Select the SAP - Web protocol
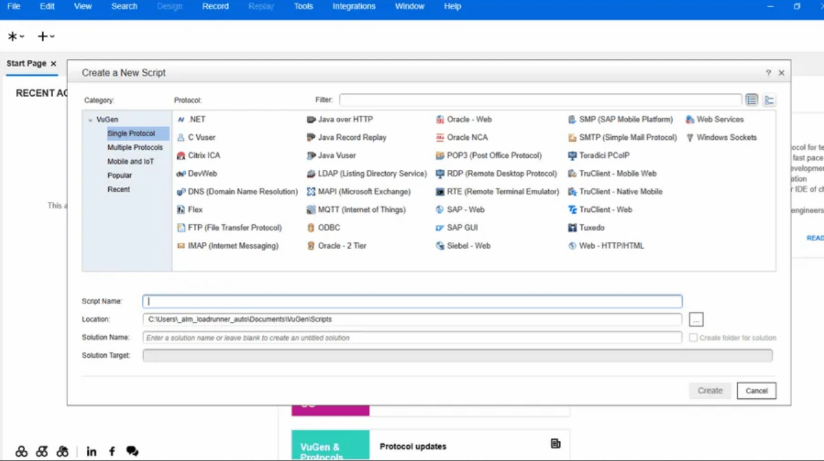This screenshot has height=461, width=824. click(x=460, y=209)
